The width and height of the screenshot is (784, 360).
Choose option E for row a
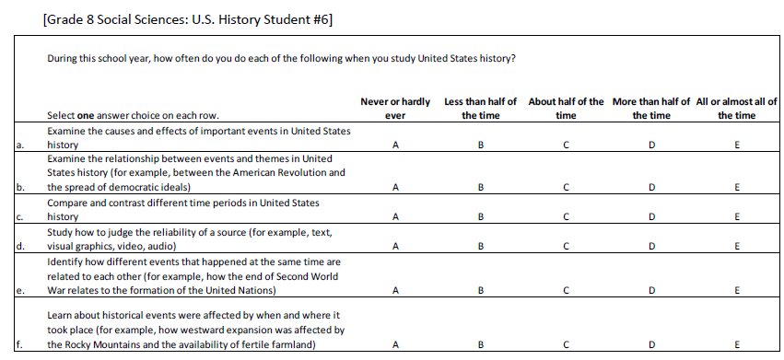click(737, 145)
